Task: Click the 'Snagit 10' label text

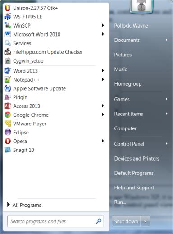Action: 23,150
